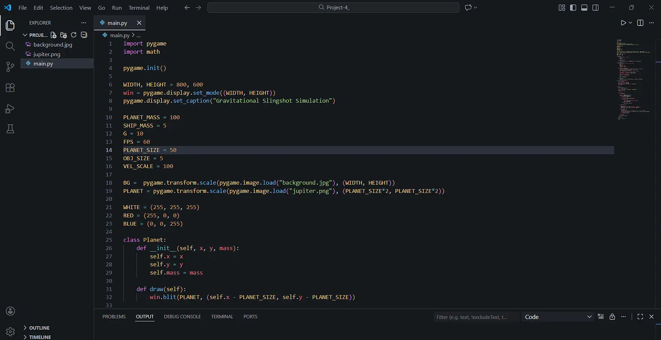
Task: Open the Code output channel dropdown
Action: [x=558, y=317]
